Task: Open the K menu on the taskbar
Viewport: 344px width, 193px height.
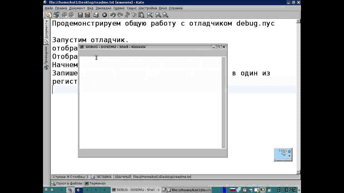Action: (46, 190)
